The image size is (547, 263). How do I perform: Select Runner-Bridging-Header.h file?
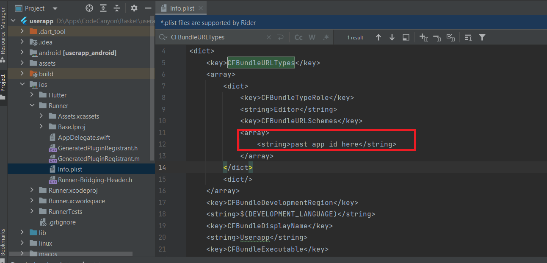click(95, 180)
